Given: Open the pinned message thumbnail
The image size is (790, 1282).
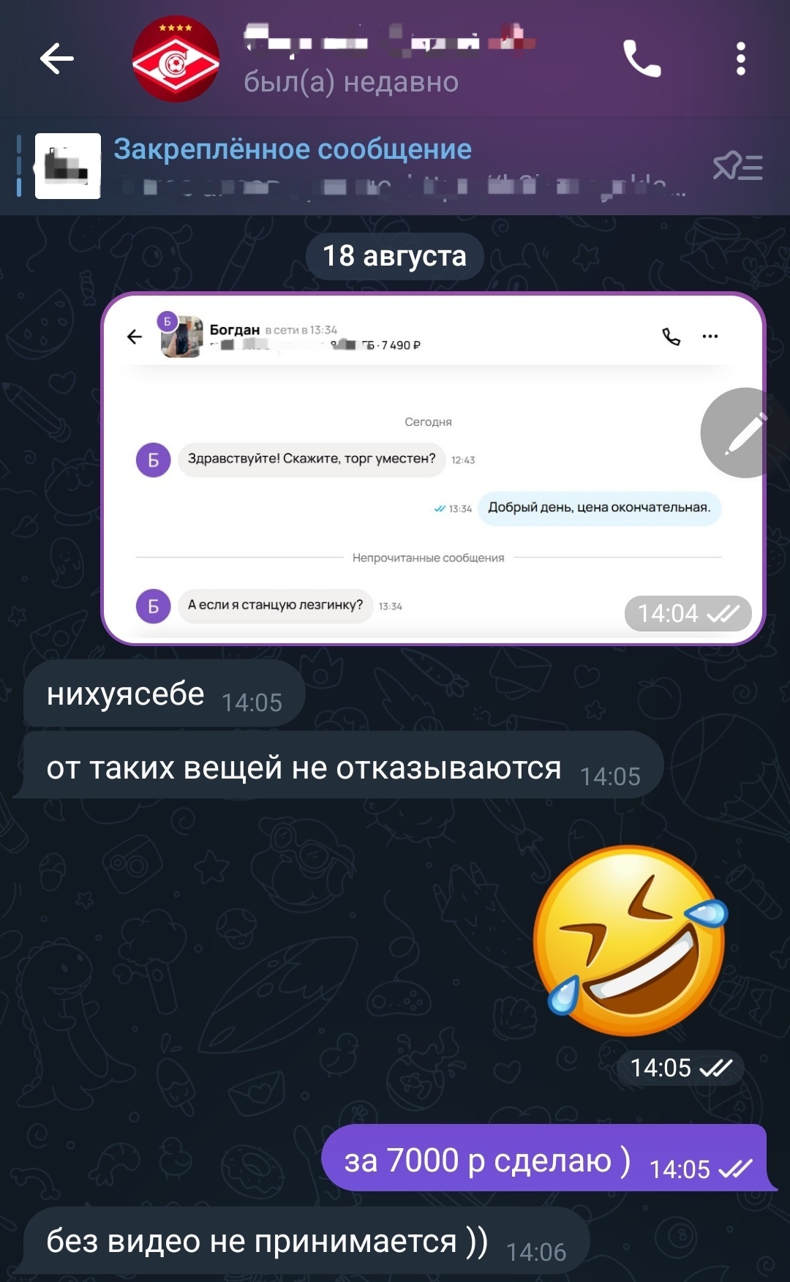Looking at the screenshot, I should click(68, 166).
